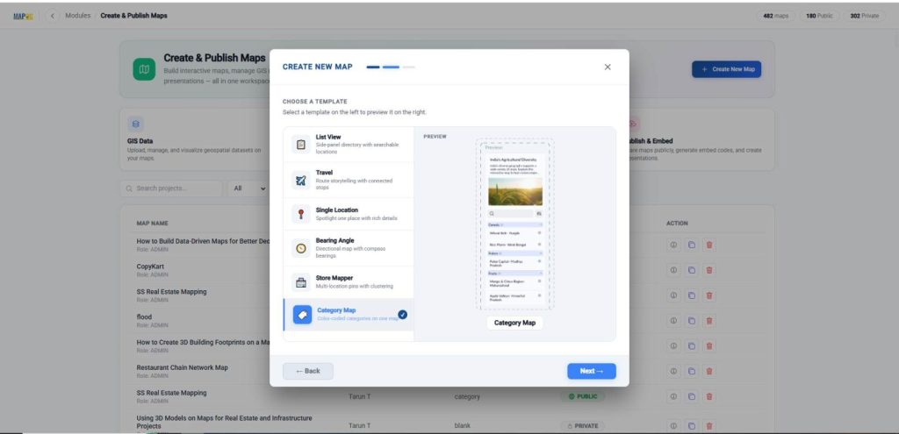Open Restaurant Chain Network Map
This screenshot has width=899, height=434.
pos(182,367)
